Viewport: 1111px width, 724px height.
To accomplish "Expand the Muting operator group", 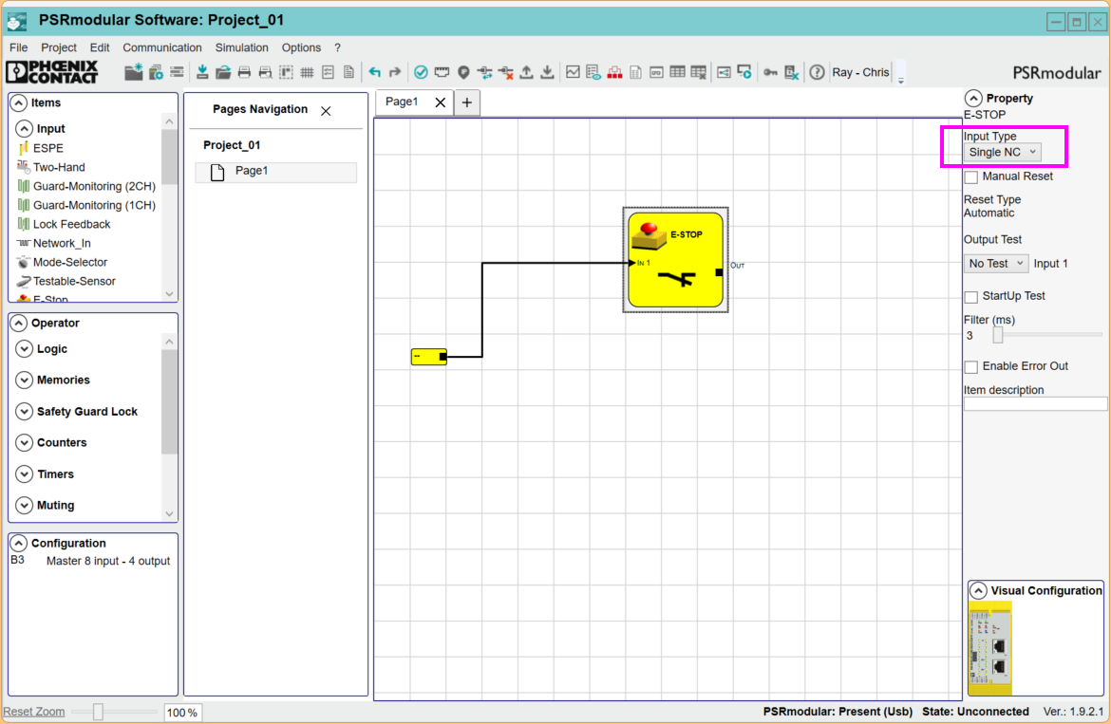I will (24, 506).
